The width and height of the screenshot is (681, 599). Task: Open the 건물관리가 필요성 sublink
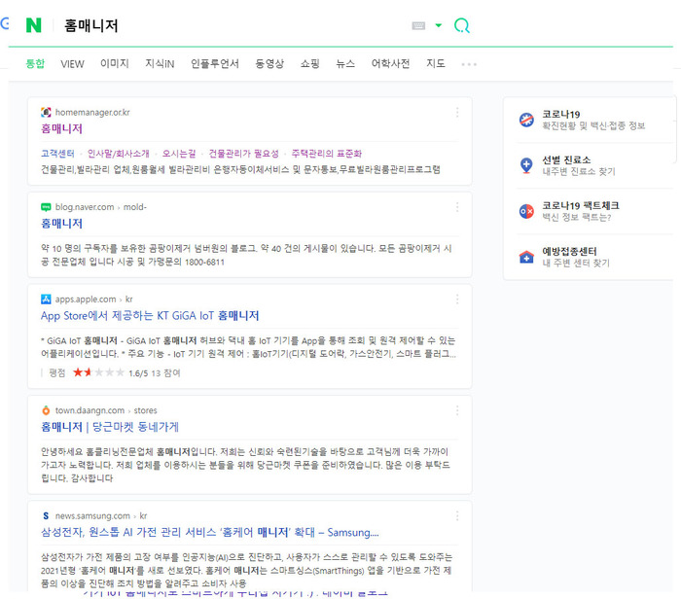243,154
